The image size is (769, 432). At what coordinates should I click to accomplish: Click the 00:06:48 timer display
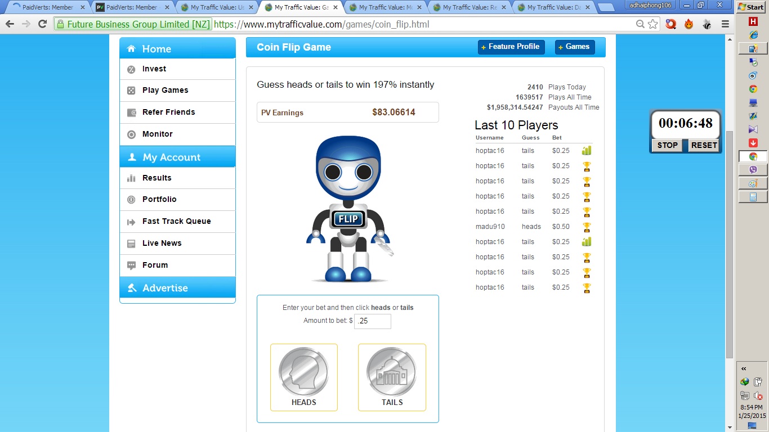(x=686, y=123)
